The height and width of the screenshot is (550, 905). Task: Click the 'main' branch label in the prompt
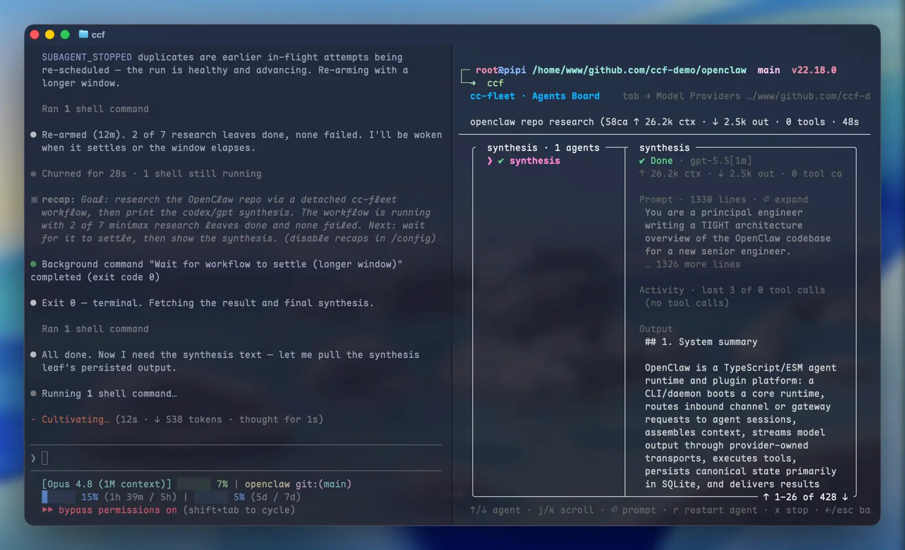point(769,70)
